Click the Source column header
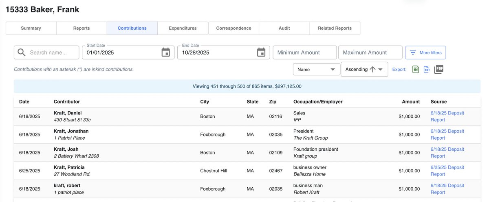Image resolution: width=489 pixels, height=202 pixels. [438, 101]
